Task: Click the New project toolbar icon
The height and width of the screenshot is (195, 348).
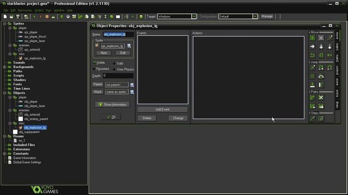Action: pyautogui.click(x=5, y=17)
